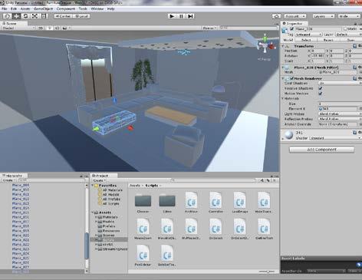Image resolution: width=362 pixels, height=280 pixels.
Task: Open the GameObject menu
Action: [43, 8]
